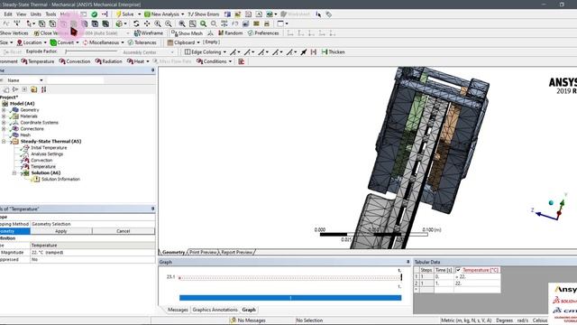Open annotation Preferences
This screenshot has width=577, height=325.
click(x=263, y=32)
